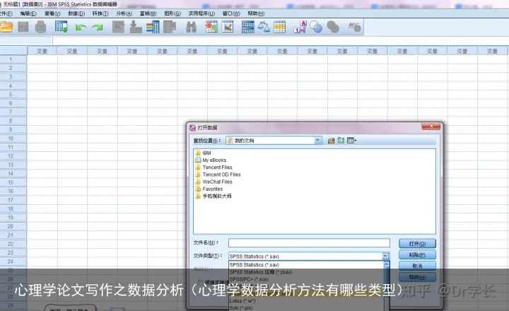Select row header 10 in data grid
Image resolution: width=509 pixels, height=311 pixels.
[13, 139]
